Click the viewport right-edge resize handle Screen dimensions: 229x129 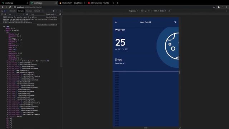click(180, 72)
